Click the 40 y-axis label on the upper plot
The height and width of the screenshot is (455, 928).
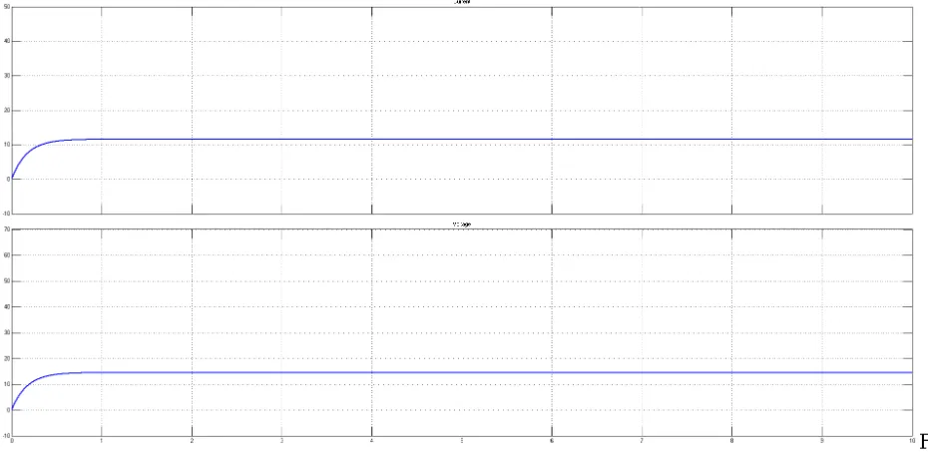tap(7, 42)
